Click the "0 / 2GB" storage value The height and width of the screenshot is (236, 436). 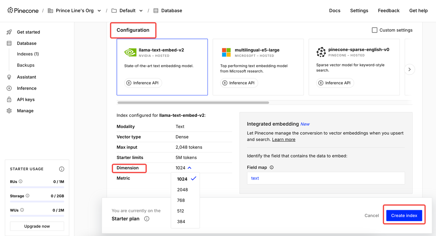pos(57,196)
